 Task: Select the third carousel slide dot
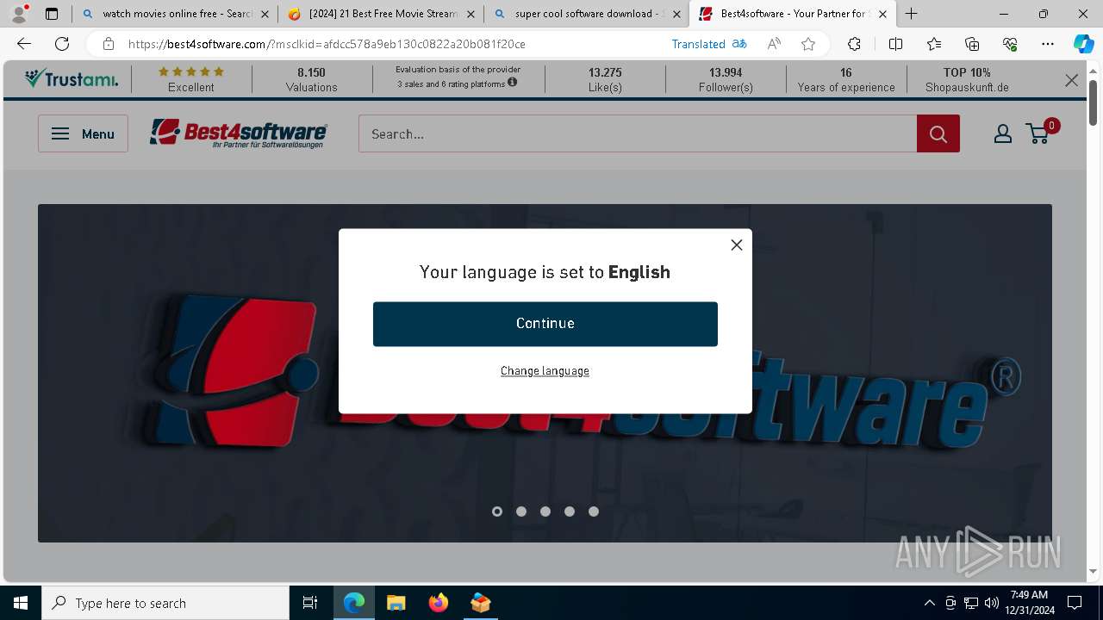click(x=545, y=512)
